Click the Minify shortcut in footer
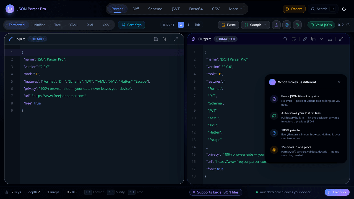Screen dimensions: 354x199 [x=116, y=192]
